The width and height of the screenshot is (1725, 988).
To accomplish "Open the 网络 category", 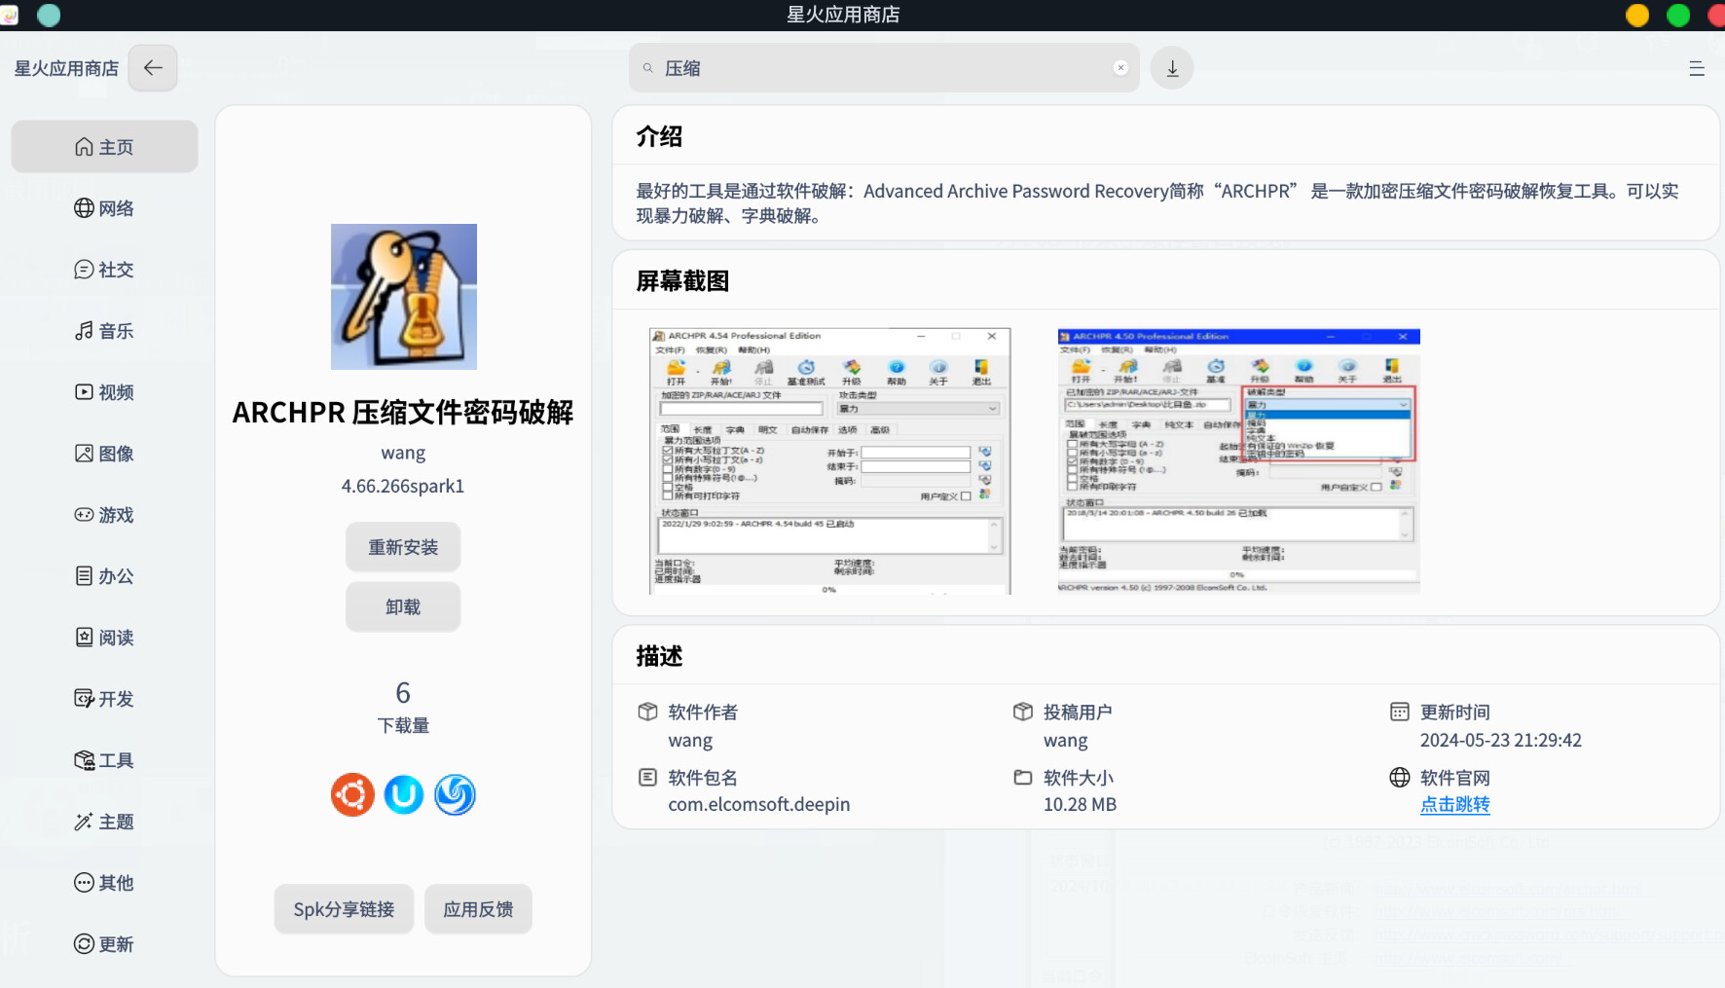I will [x=104, y=208].
